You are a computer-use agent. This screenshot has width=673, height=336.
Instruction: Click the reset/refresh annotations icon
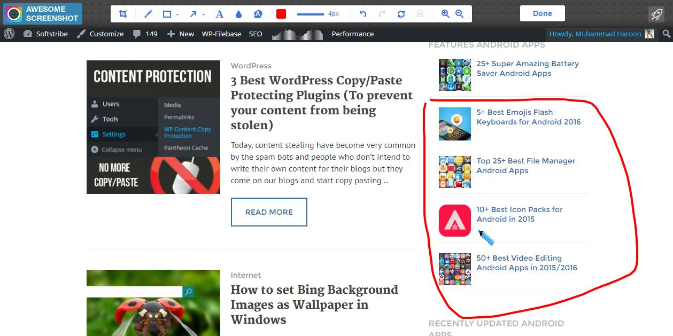(x=401, y=14)
